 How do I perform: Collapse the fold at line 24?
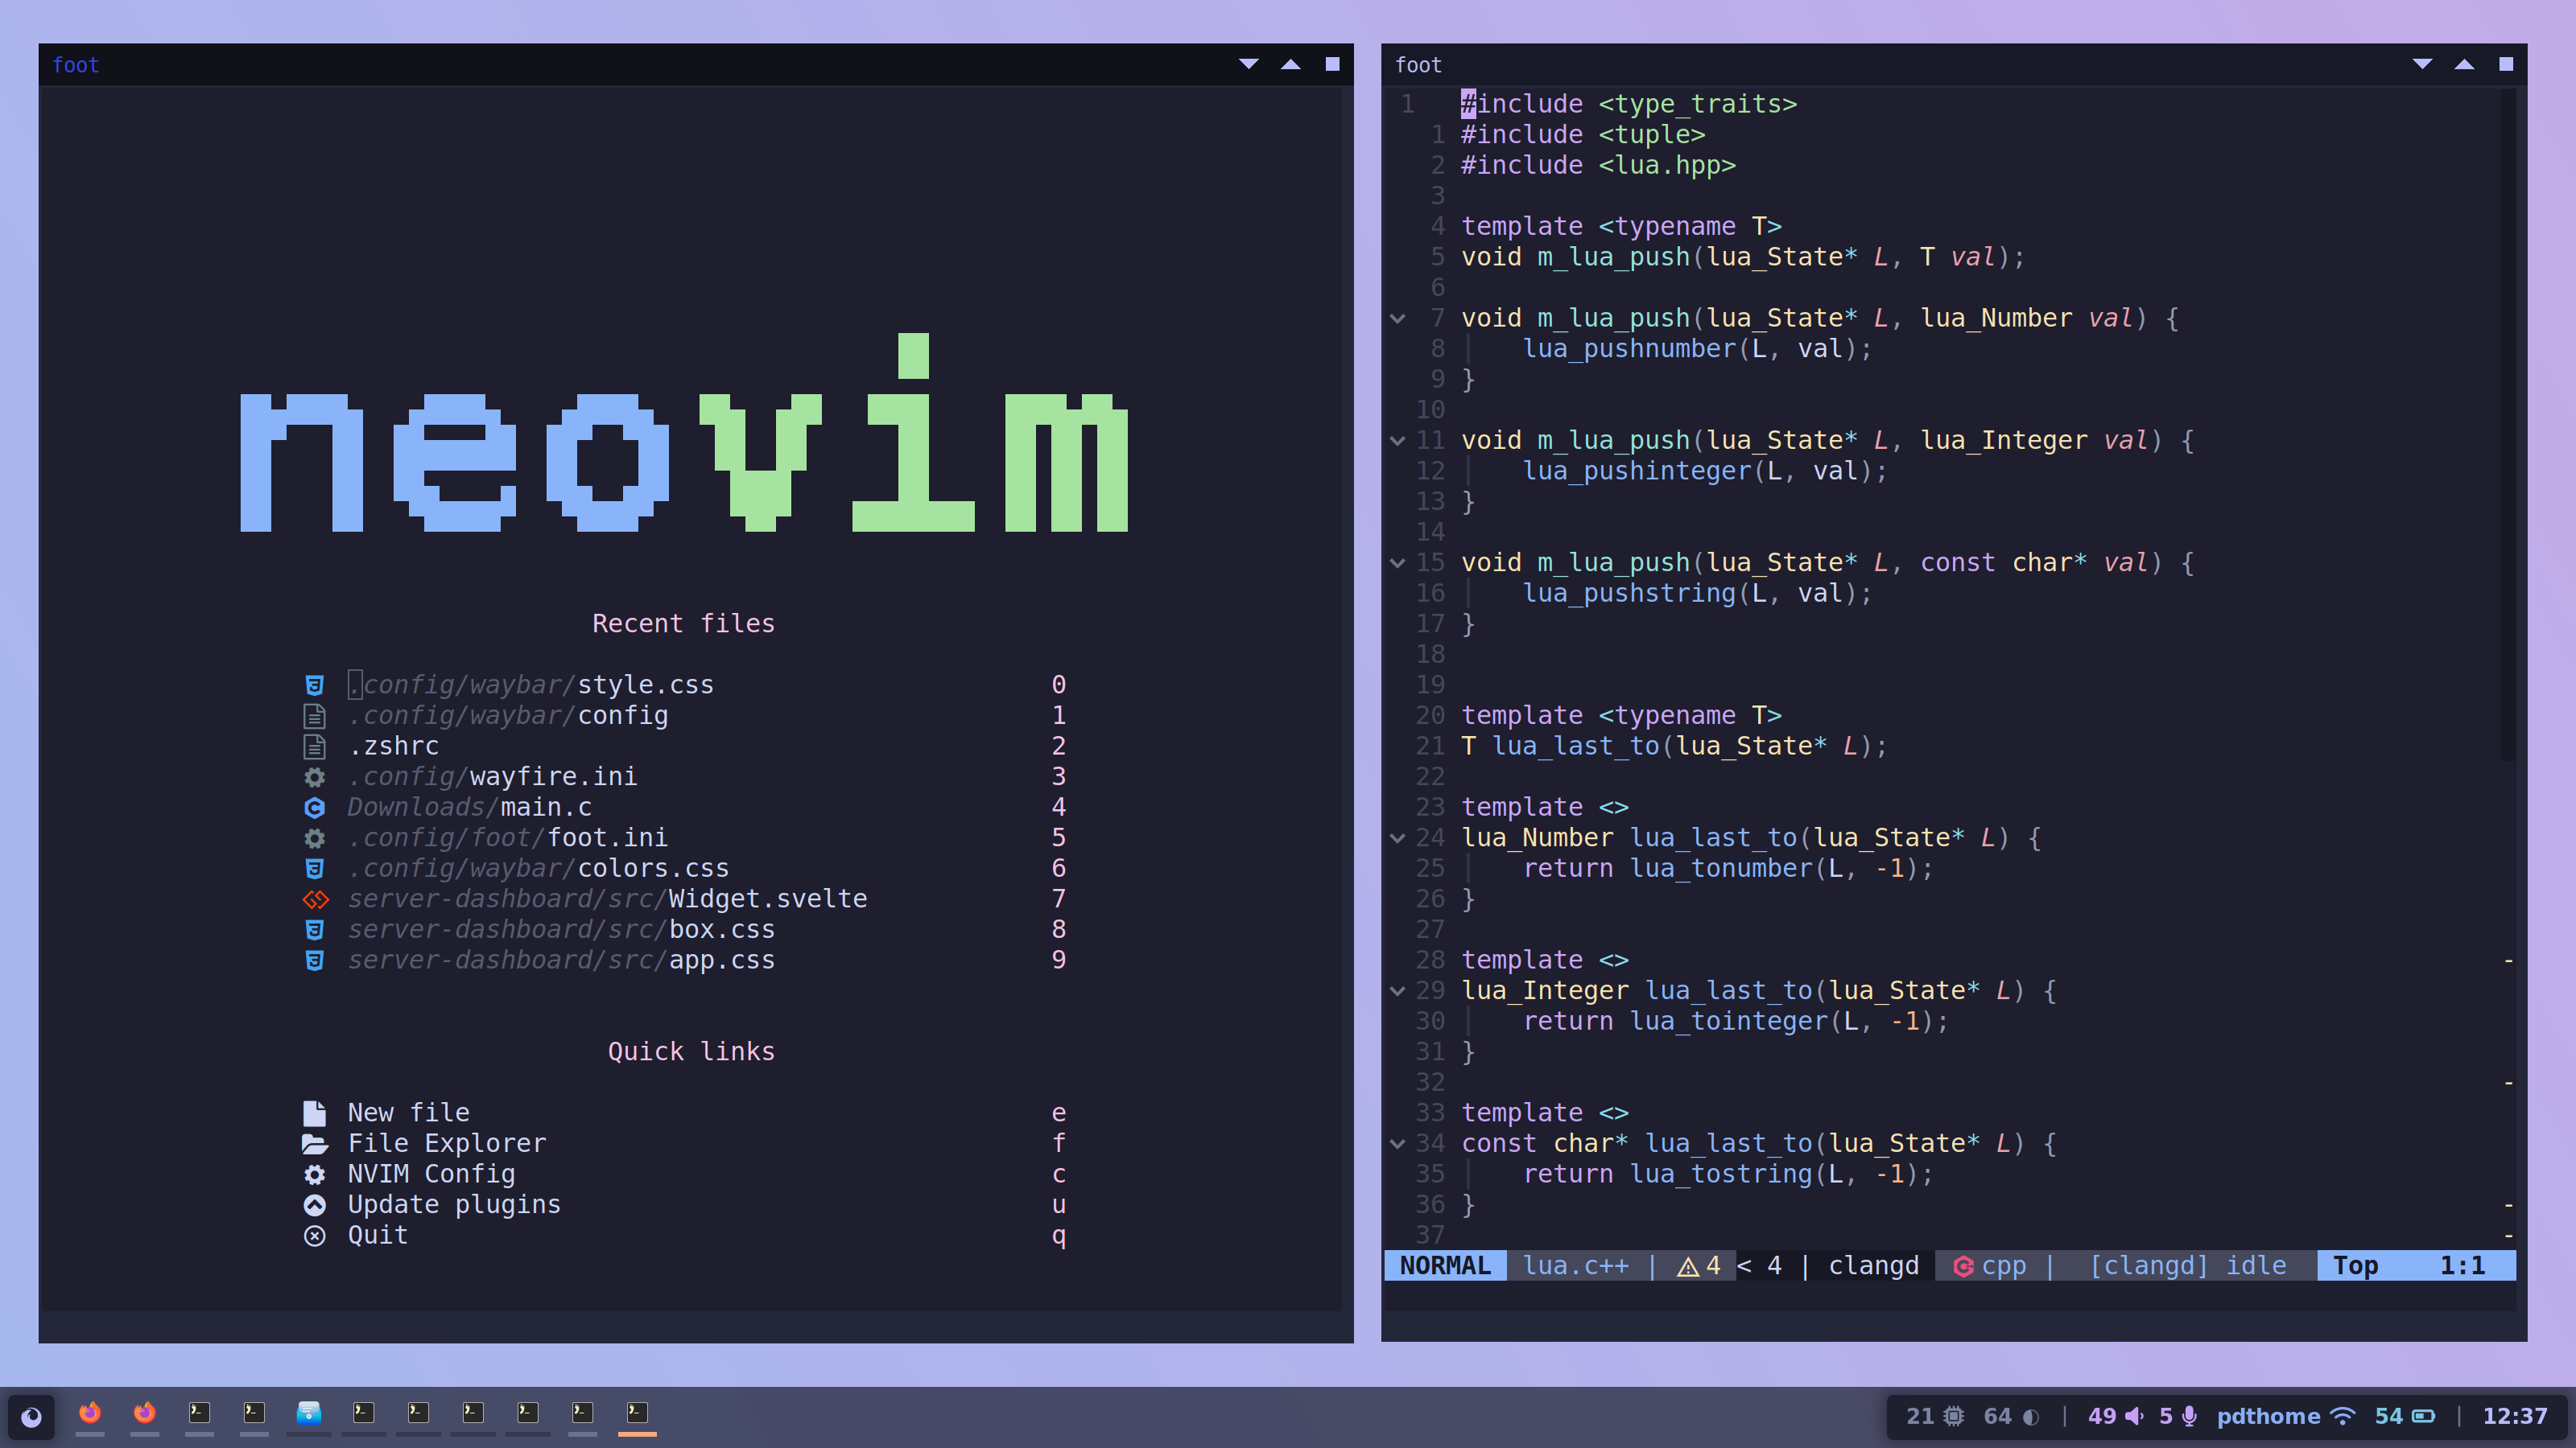1398,838
